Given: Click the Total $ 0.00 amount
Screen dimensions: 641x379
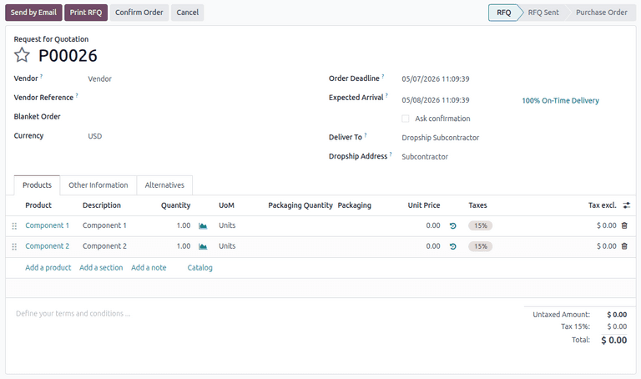Looking at the screenshot, I should 613,340.
